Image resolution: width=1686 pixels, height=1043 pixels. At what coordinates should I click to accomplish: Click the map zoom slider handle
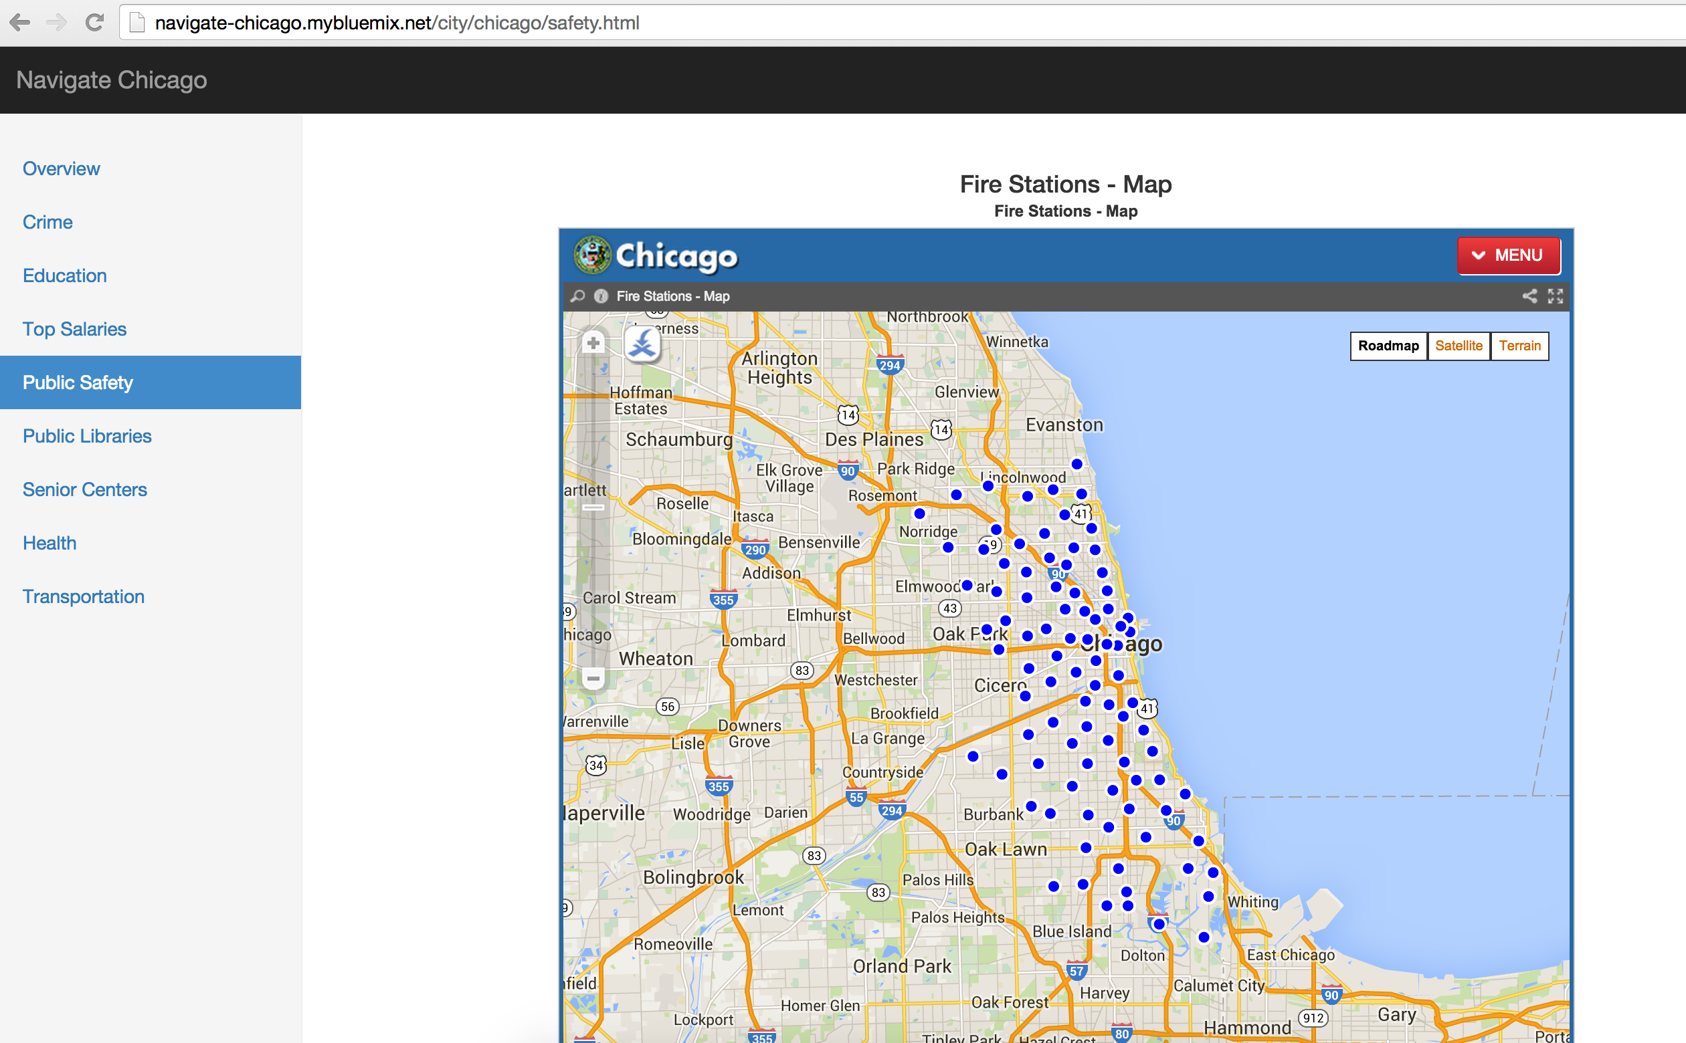point(593,507)
